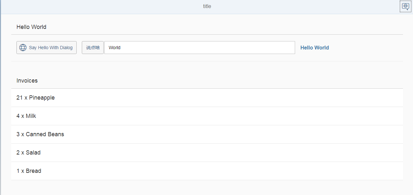Open the 3 x Canned Beans invoice
Screen dimensions: 413x195
pos(40,134)
